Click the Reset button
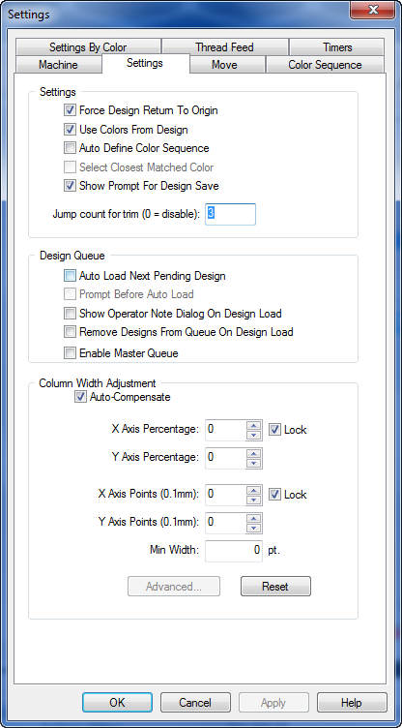The height and width of the screenshot is (728, 402). tap(275, 587)
